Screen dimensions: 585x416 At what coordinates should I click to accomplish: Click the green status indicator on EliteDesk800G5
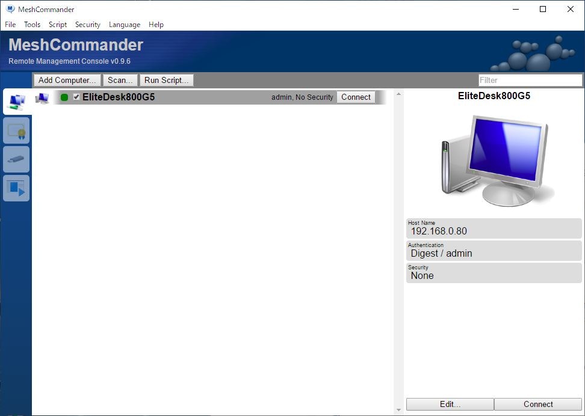64,97
